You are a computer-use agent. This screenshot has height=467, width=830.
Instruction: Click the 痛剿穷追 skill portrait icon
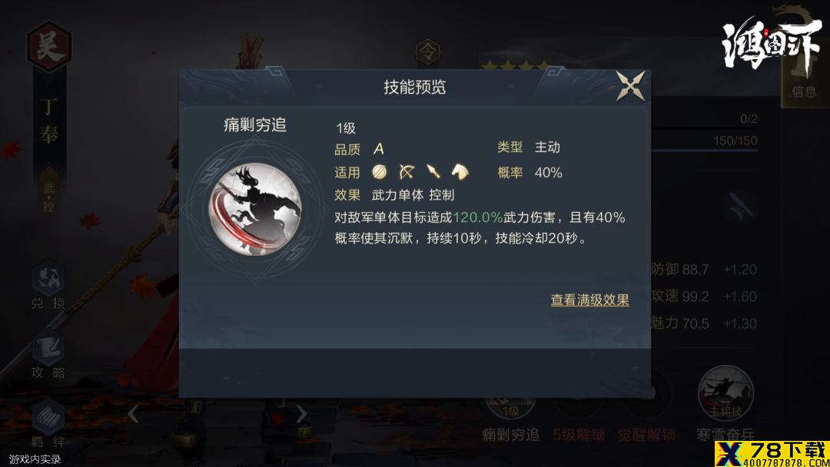[255, 209]
